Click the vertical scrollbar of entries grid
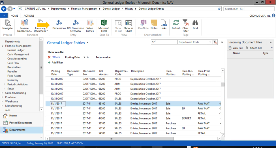The image size is (276, 148). click(x=223, y=84)
